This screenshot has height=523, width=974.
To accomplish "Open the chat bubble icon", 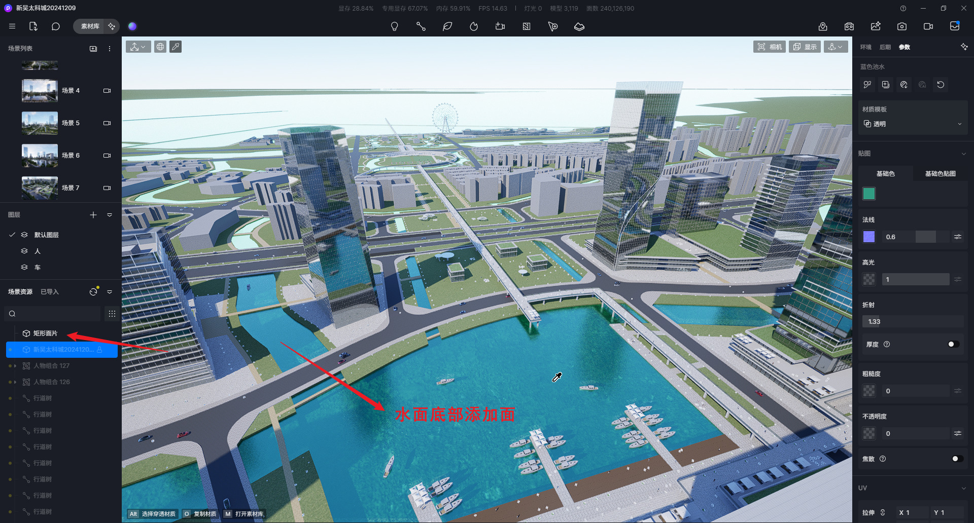I will tap(56, 26).
